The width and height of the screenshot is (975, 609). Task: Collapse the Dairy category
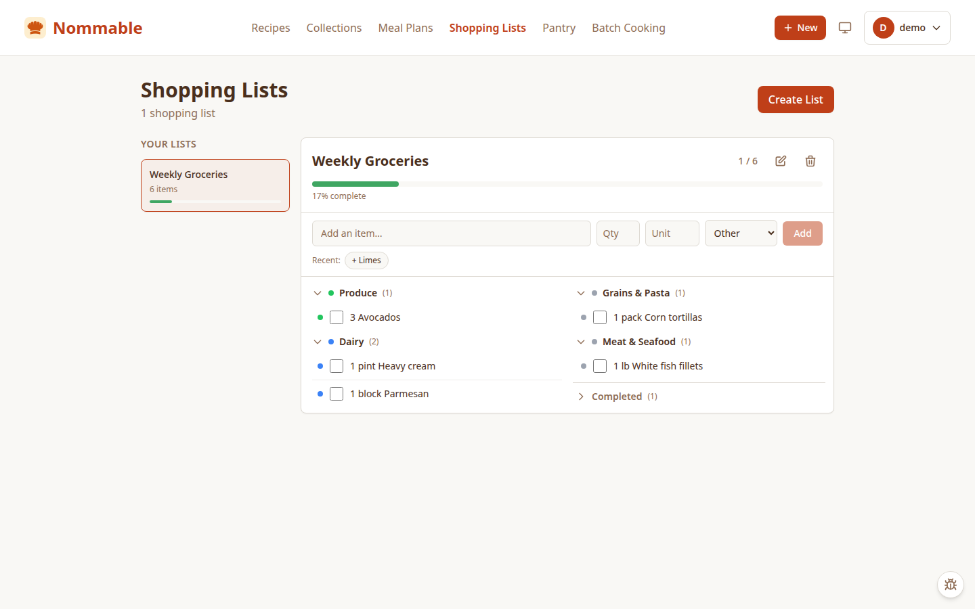pyautogui.click(x=318, y=342)
